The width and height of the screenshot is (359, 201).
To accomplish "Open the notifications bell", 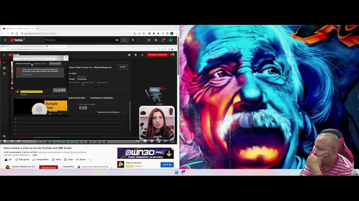I will point(162,40).
